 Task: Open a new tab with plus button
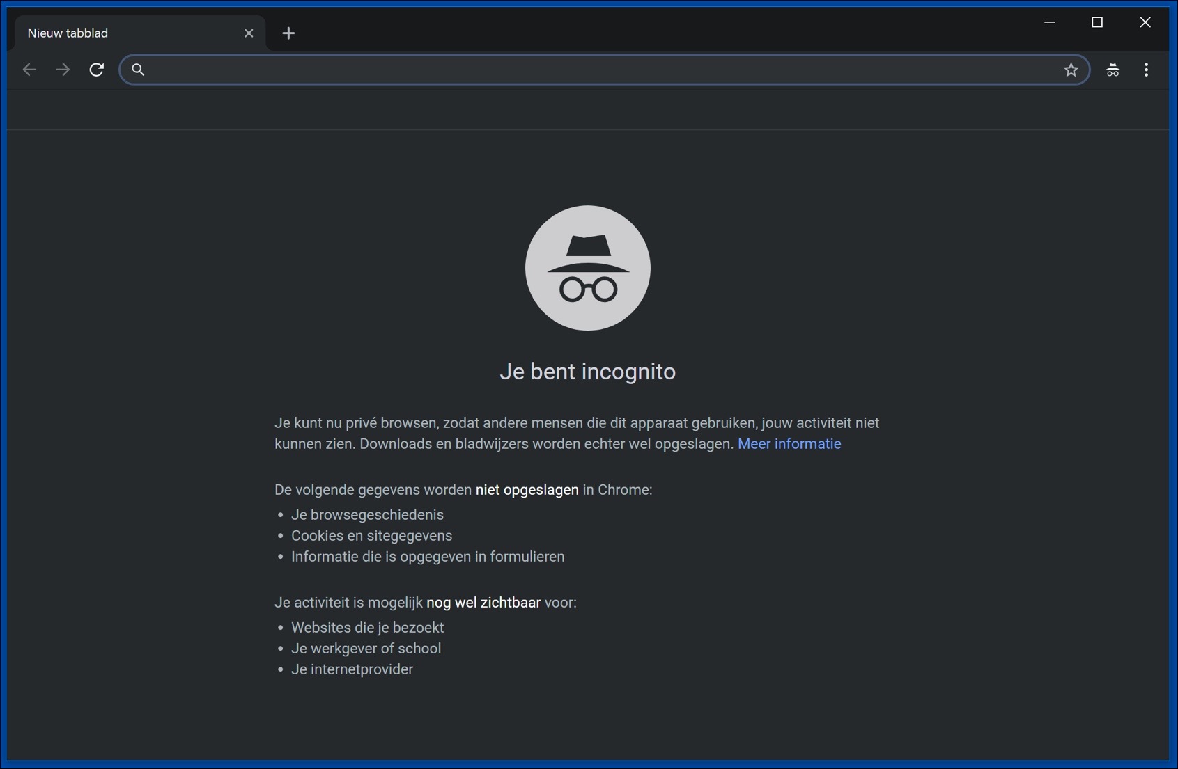click(x=288, y=33)
